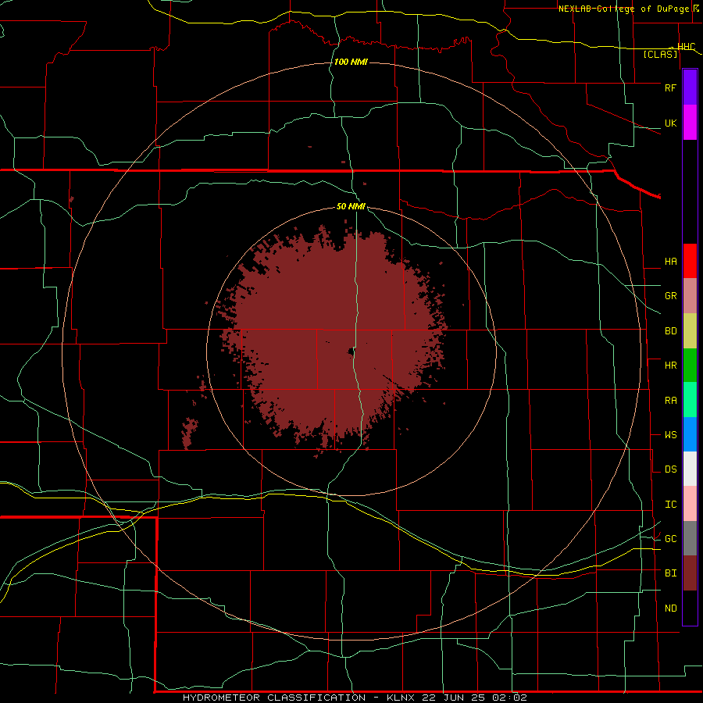Image resolution: width=703 pixels, height=703 pixels.
Task: Click the "50 NMI" range ring label
Action: point(351,206)
